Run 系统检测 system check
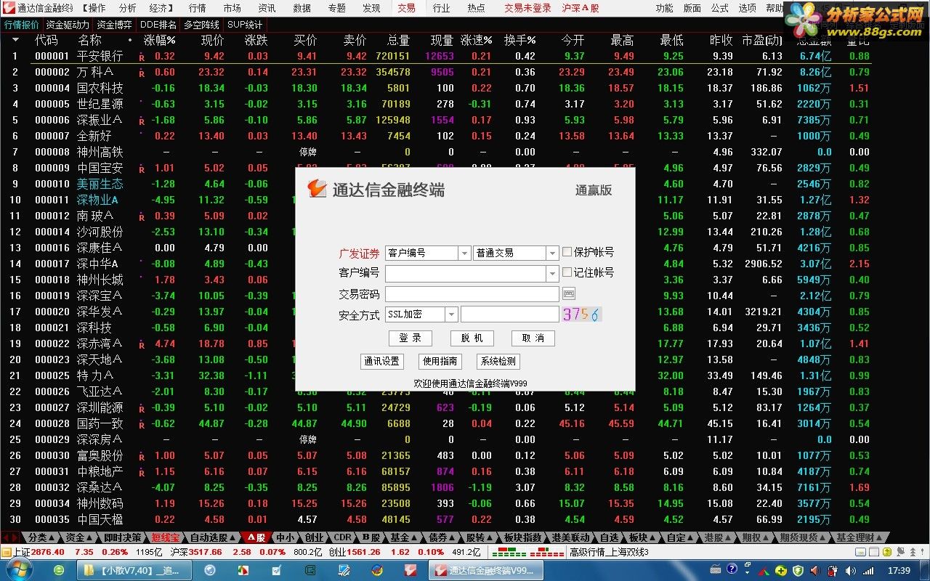This screenshot has height=581, width=930. pyautogui.click(x=498, y=361)
